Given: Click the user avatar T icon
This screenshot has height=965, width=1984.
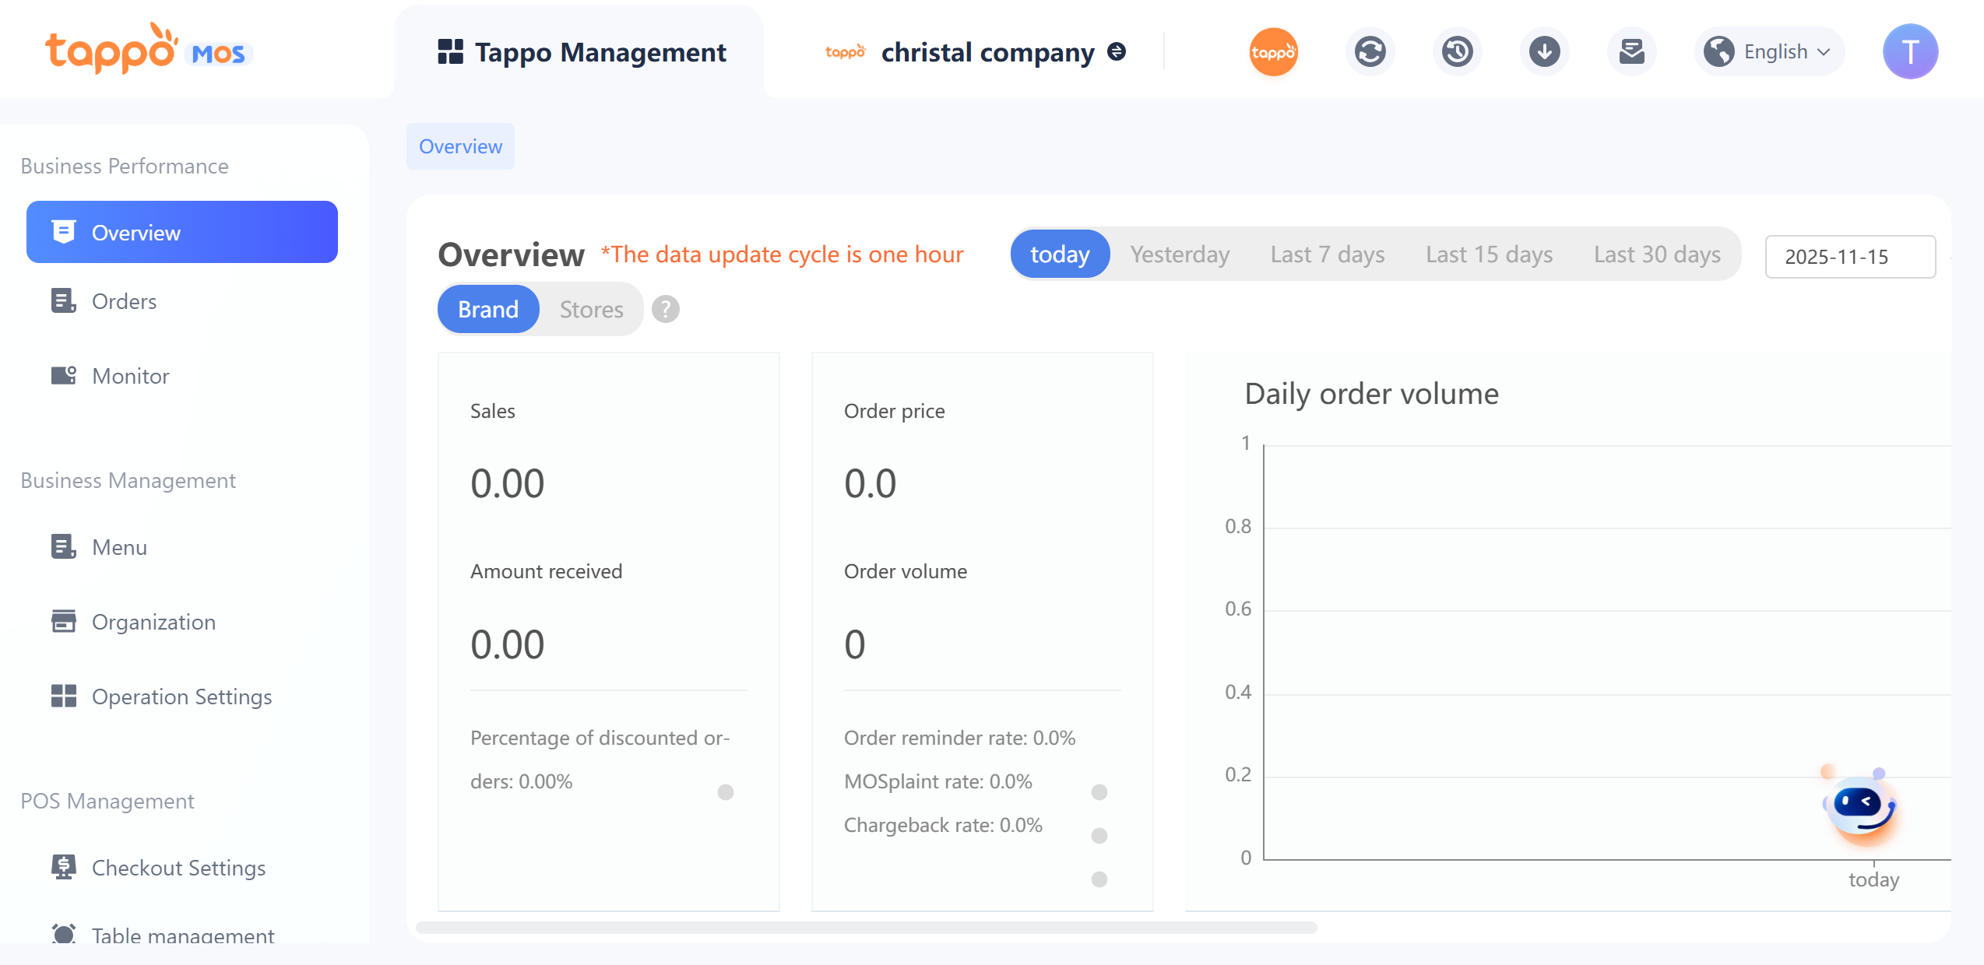Looking at the screenshot, I should click(1909, 52).
